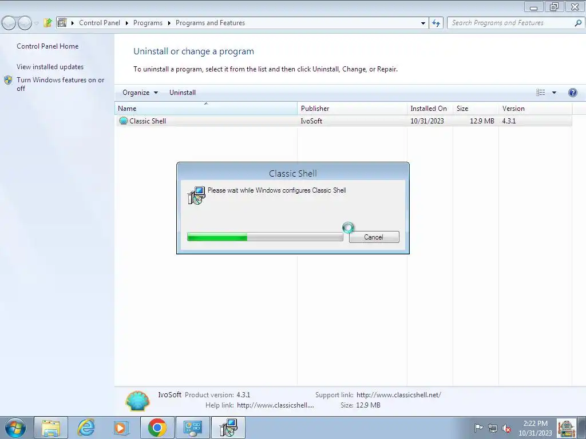586x439 pixels.
Task: Click the 12.9 MB size cell
Action: [482, 121]
